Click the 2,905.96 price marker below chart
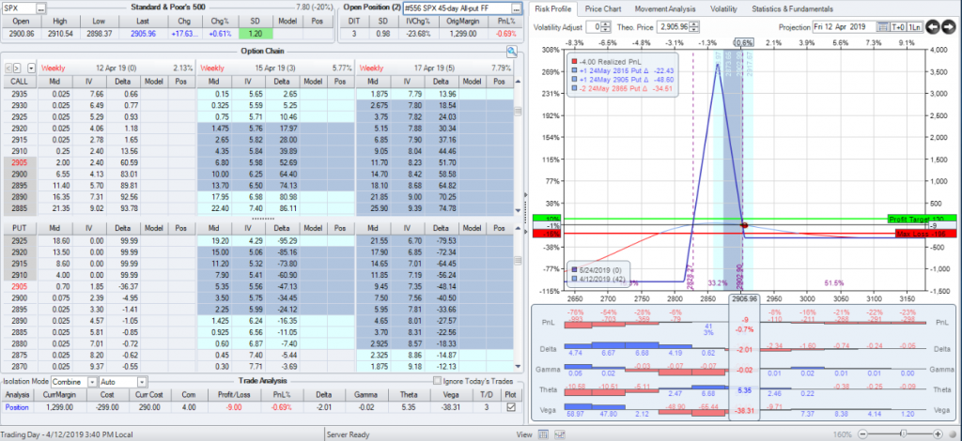Screen dimensions: 962x441 pos(744,299)
